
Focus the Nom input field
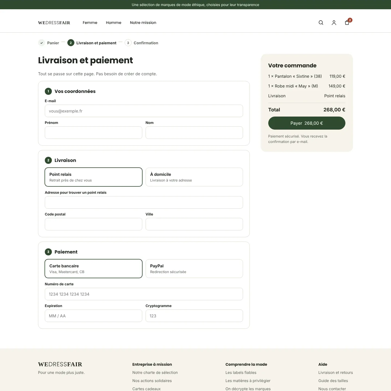coord(194,133)
